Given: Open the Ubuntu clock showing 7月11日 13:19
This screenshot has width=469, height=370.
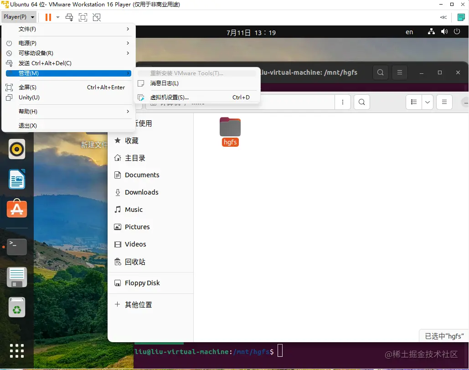Looking at the screenshot, I should tap(251, 33).
